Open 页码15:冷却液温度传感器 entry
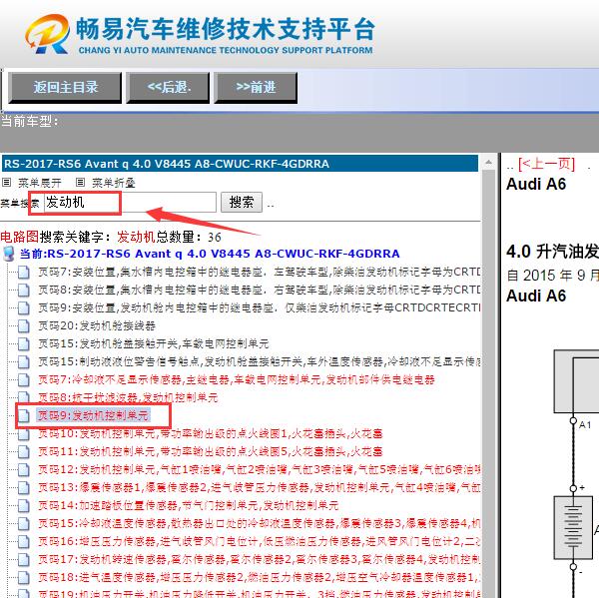 [x=259, y=523]
